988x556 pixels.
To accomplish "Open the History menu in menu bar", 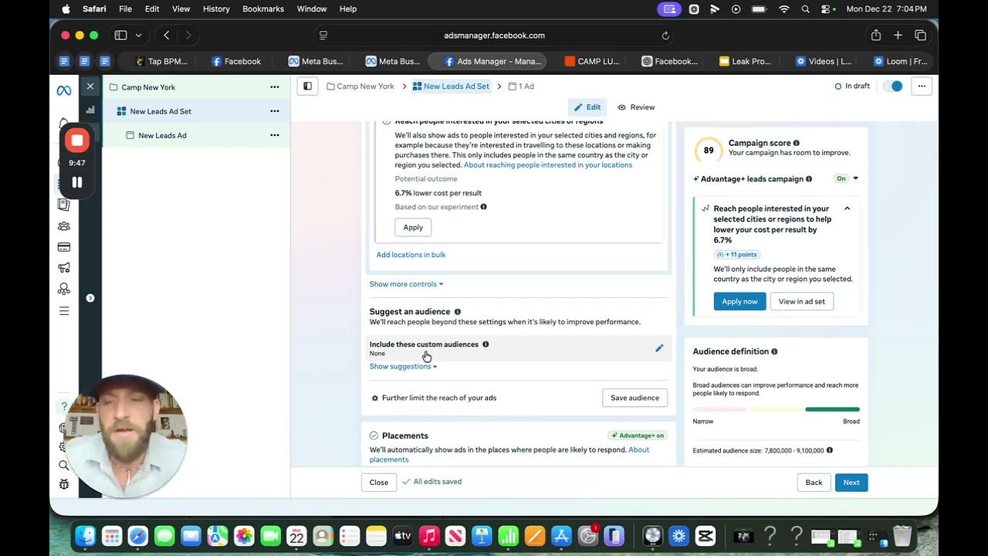I will (216, 8).
